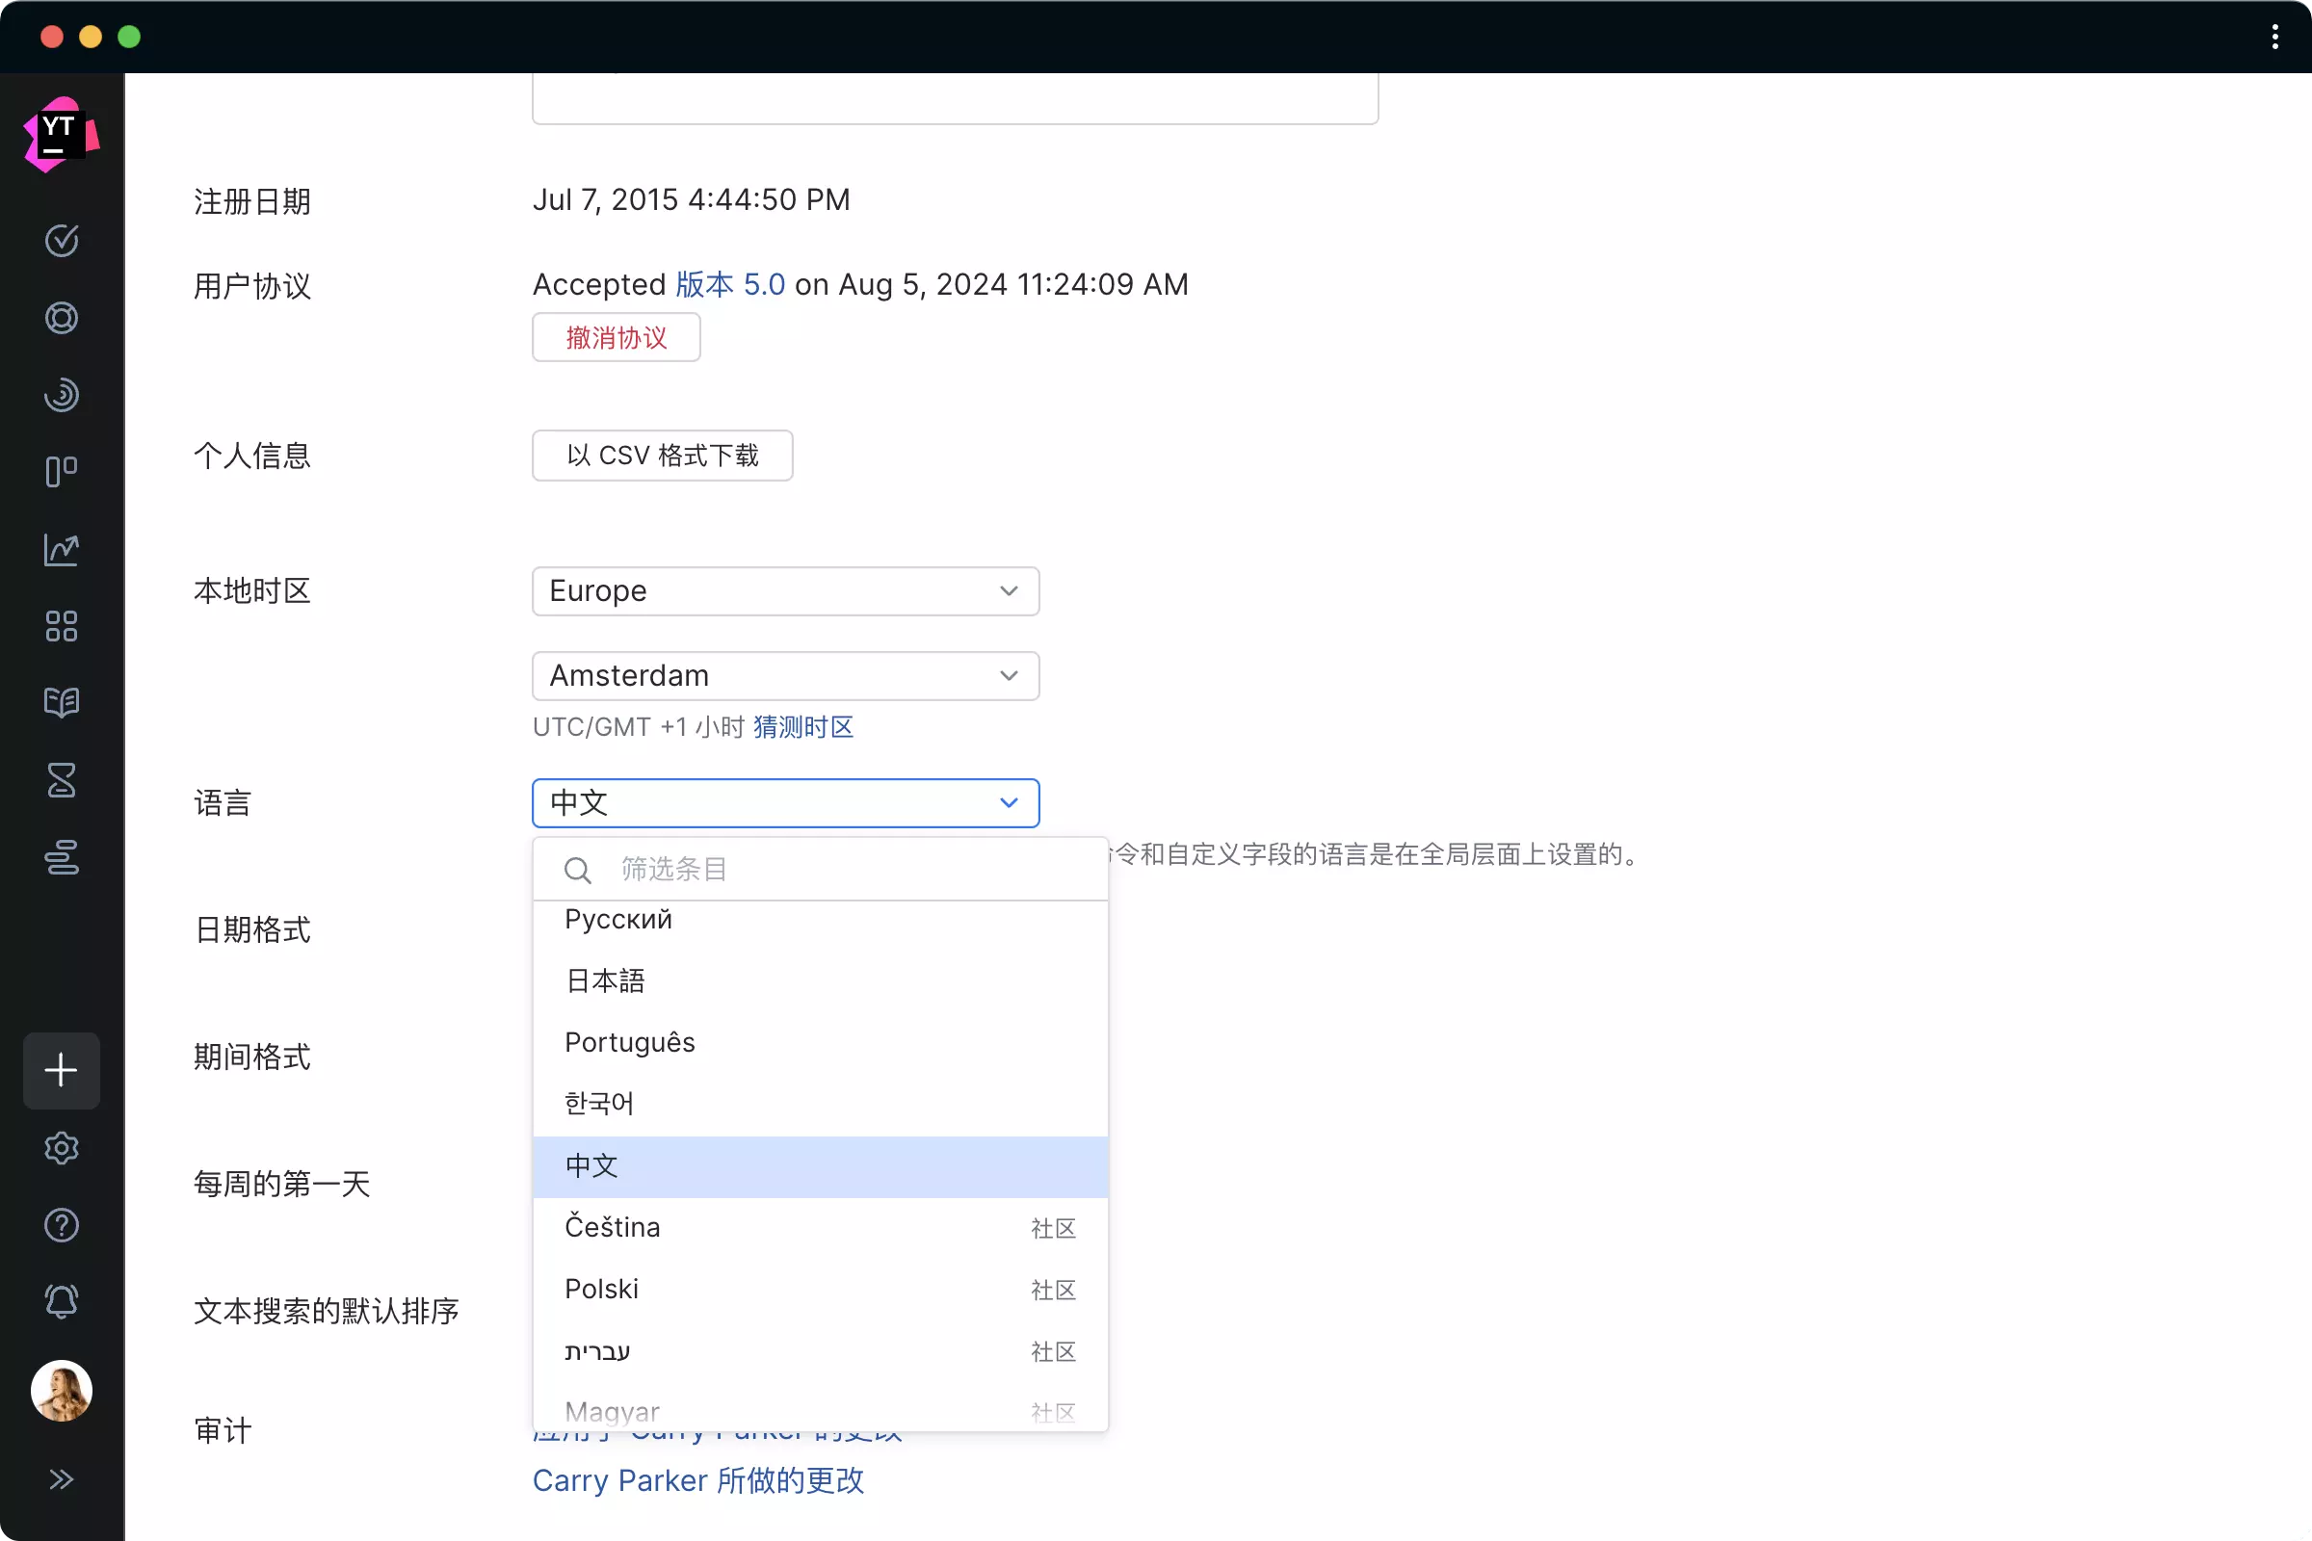Image resolution: width=2312 pixels, height=1541 pixels.
Task: Click 以 CSV 格式下载 button
Action: click(x=662, y=455)
